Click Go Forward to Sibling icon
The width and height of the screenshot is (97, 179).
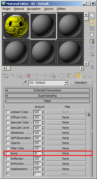coord(90,76)
